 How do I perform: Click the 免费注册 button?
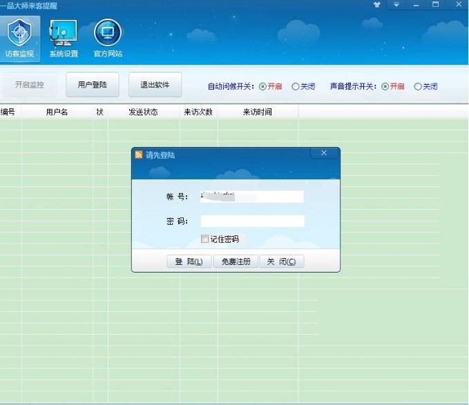[236, 261]
